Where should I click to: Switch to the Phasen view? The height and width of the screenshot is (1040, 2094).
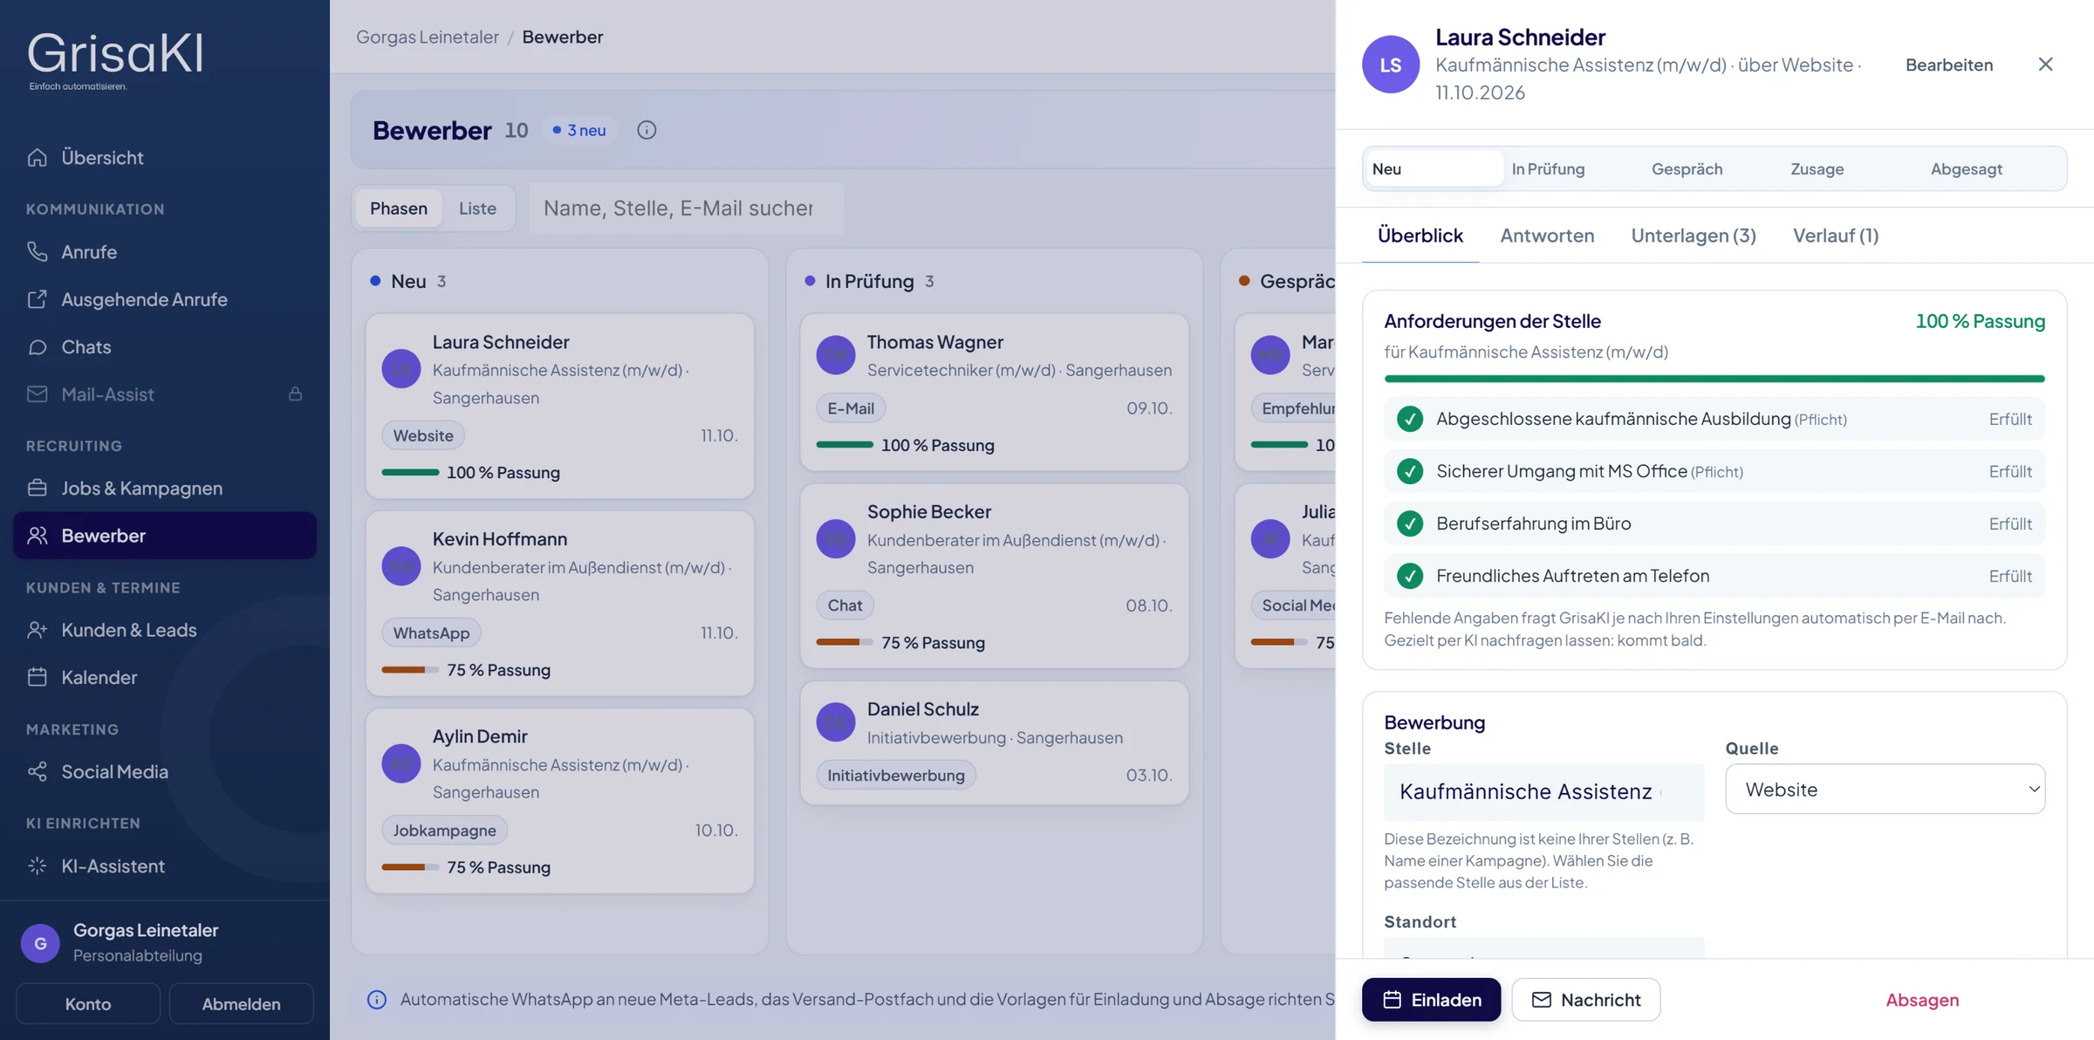(x=399, y=209)
